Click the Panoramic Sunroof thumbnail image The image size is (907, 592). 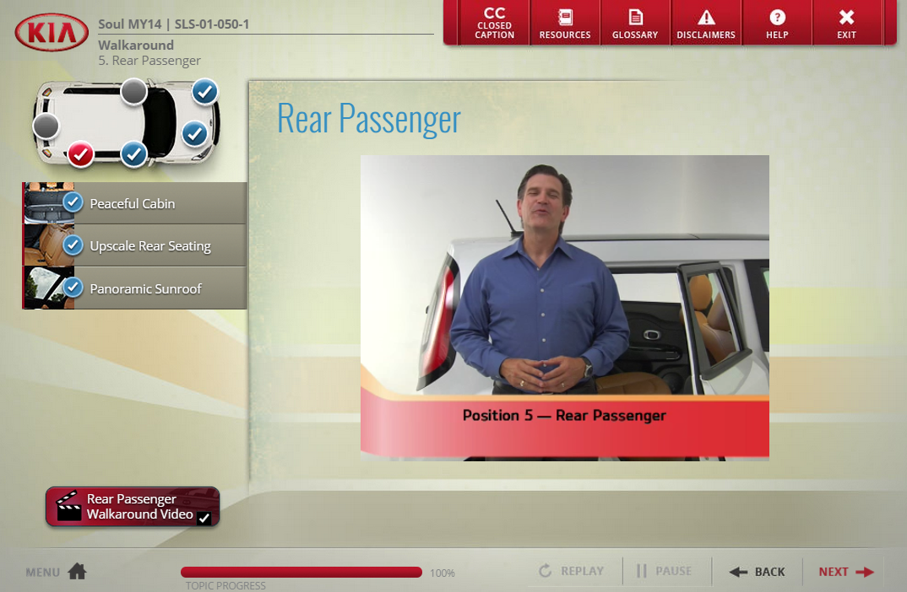pyautogui.click(x=49, y=288)
